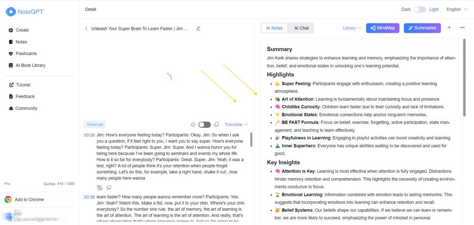
Task: Expand the Library dropdown
Action: click(352, 28)
